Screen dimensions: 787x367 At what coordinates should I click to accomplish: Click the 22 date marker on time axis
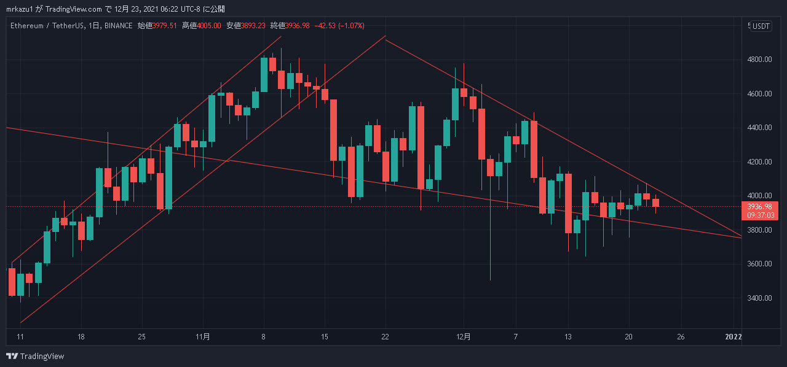(x=385, y=336)
